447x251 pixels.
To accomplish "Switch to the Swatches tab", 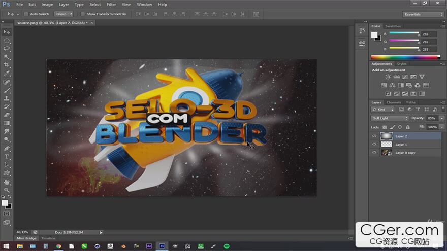I will (393, 26).
